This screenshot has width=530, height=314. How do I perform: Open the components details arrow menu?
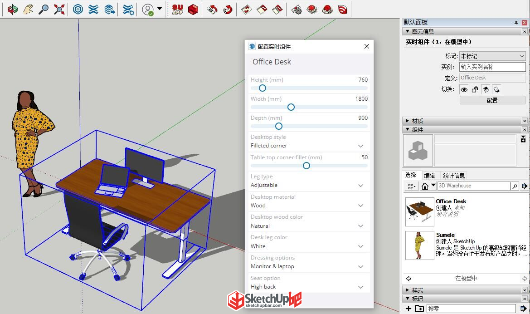tap(524, 186)
